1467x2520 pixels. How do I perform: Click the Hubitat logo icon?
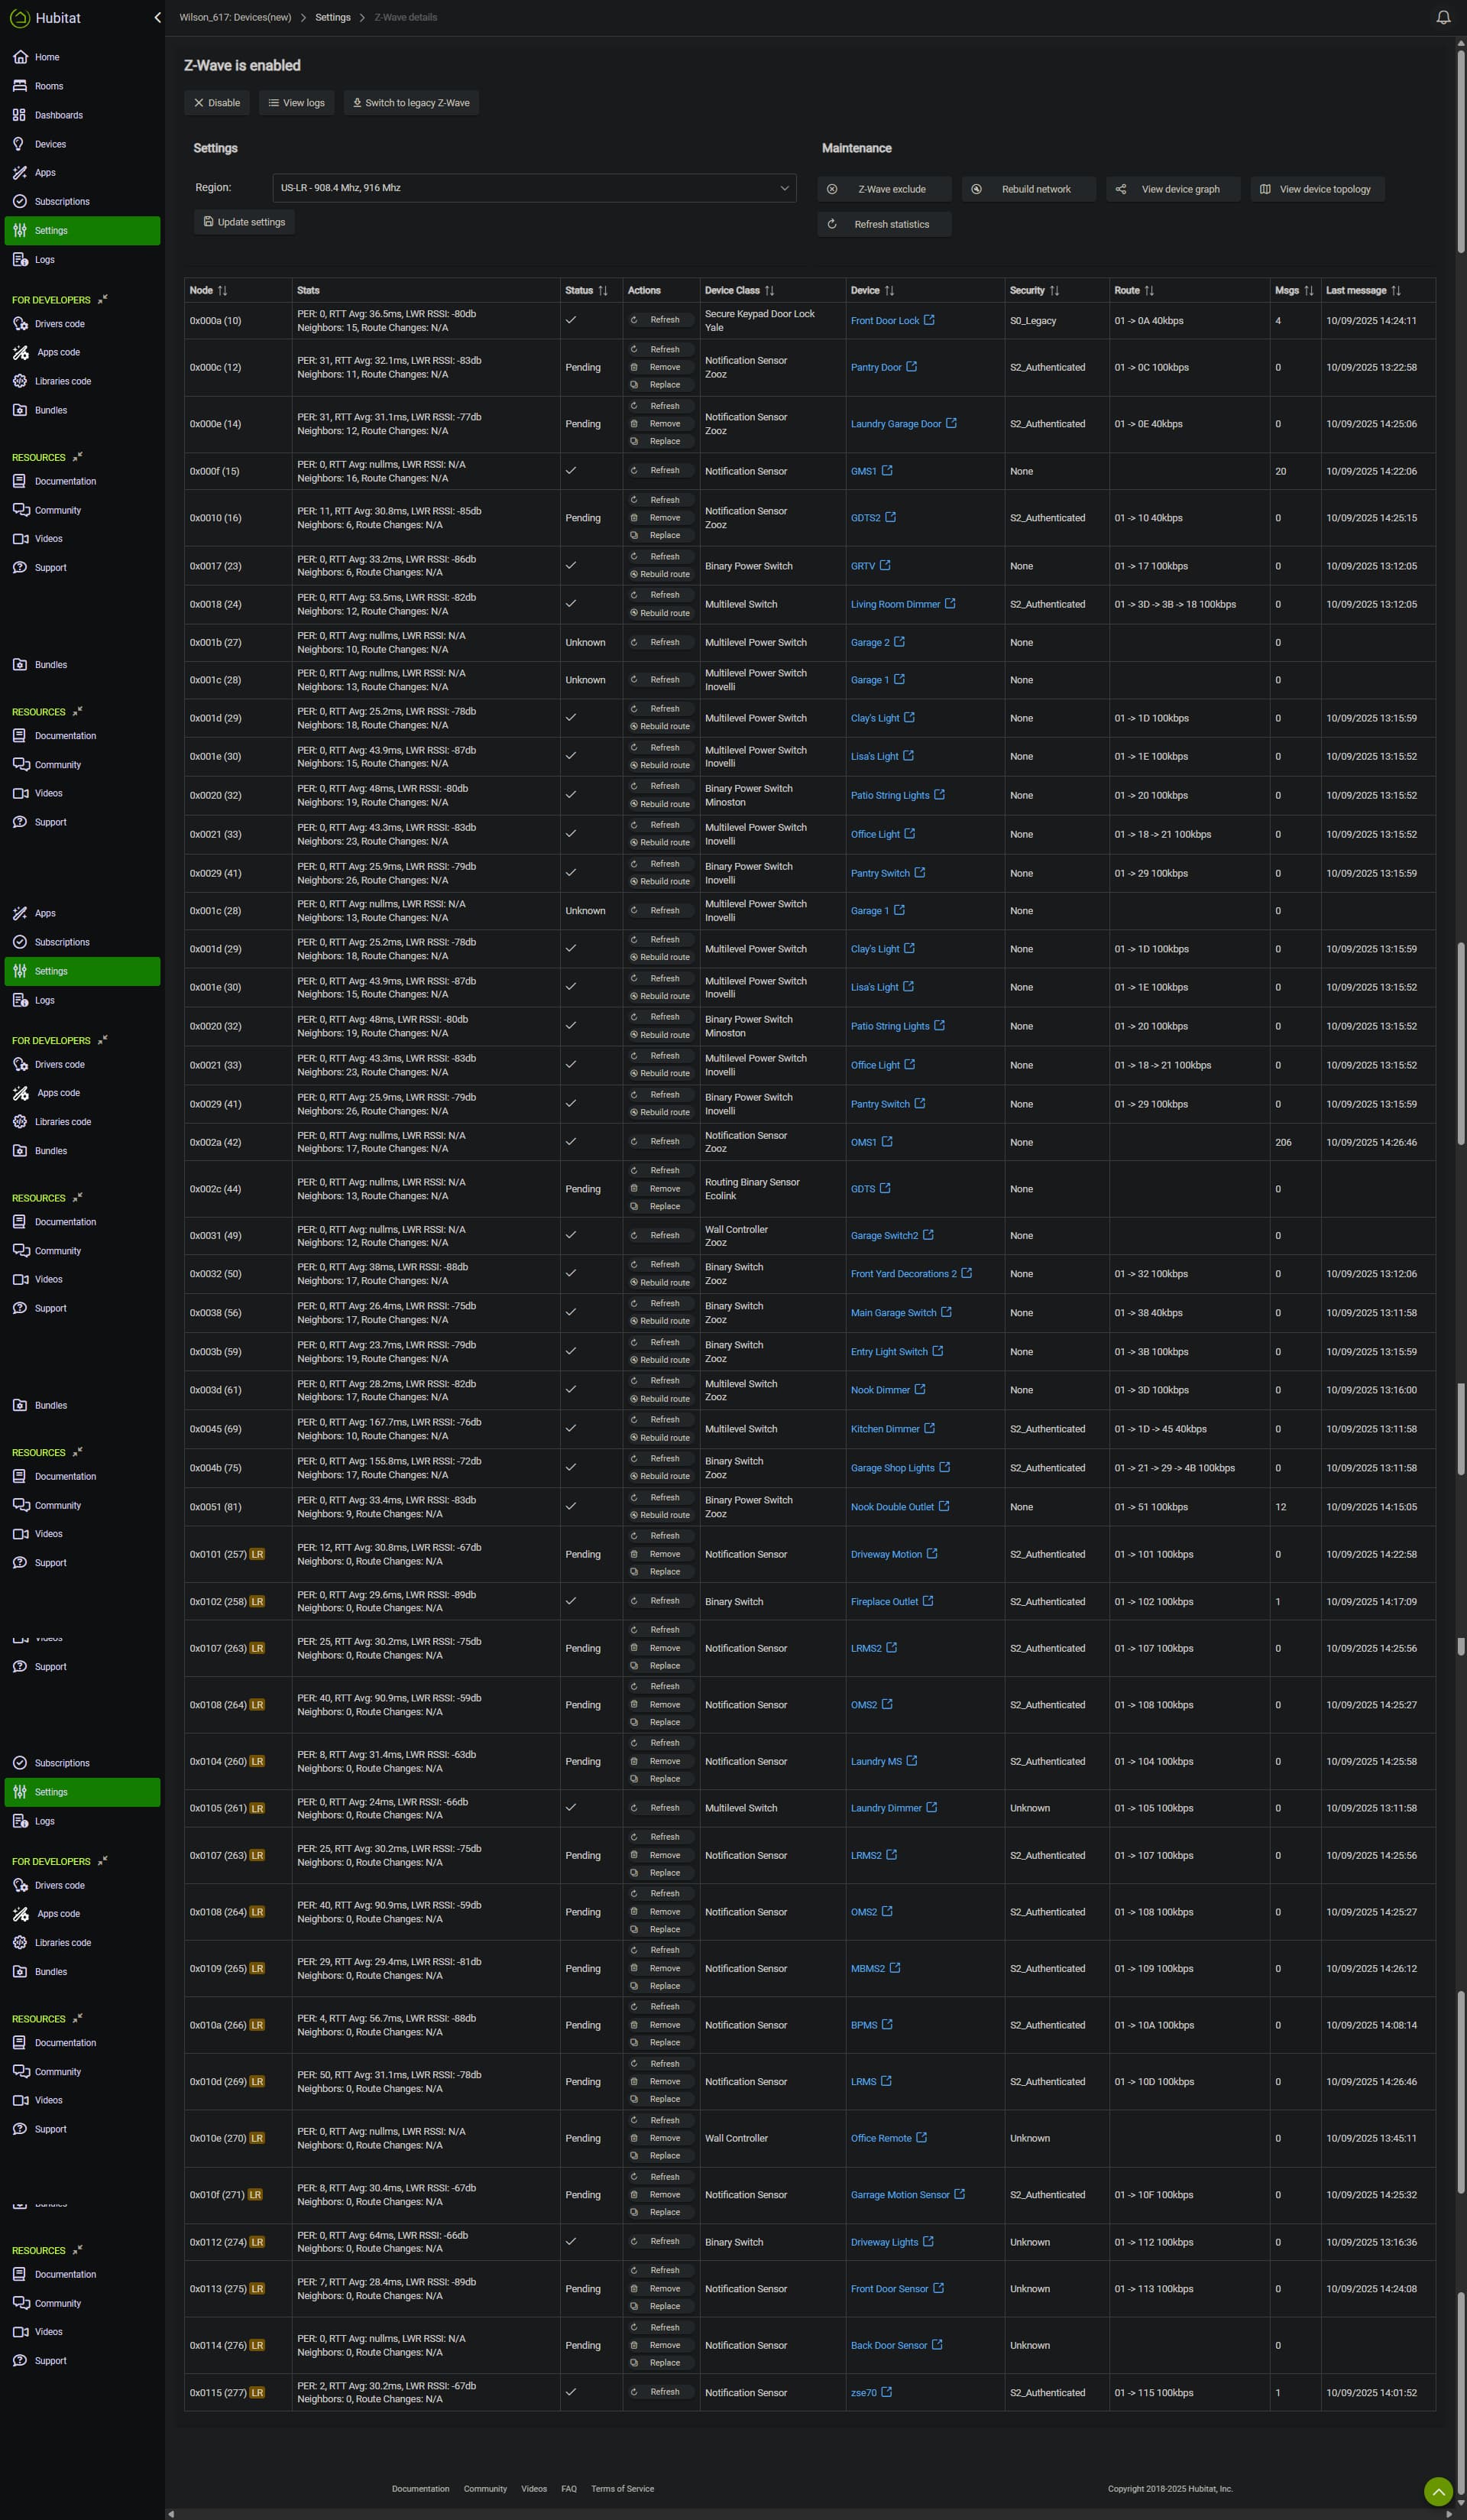tap(19, 18)
